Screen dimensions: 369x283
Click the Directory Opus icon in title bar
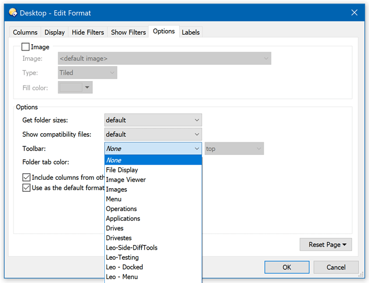(x=12, y=12)
